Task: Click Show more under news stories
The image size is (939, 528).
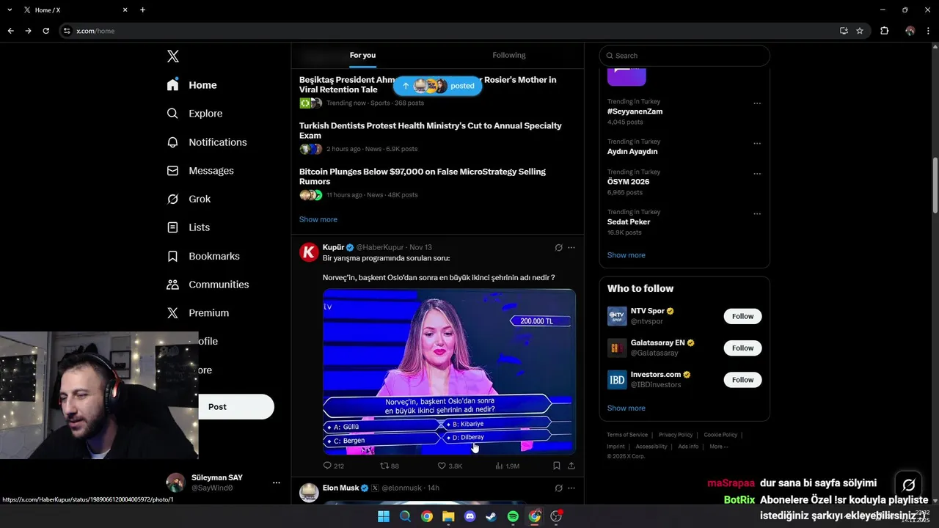Action: click(x=318, y=219)
